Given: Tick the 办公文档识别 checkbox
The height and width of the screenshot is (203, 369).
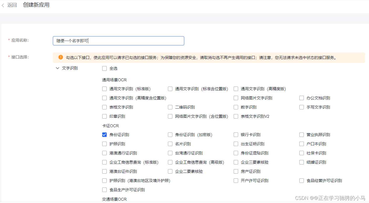Looking at the screenshot, I should (301, 98).
